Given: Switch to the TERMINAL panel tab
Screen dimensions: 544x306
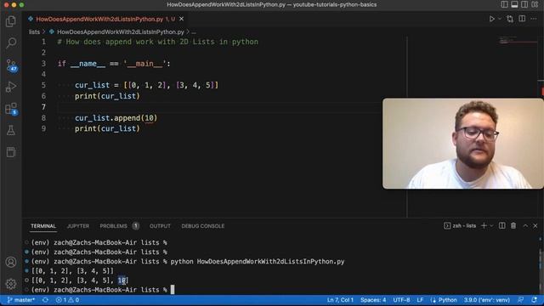Looking at the screenshot, I should click(43, 226).
